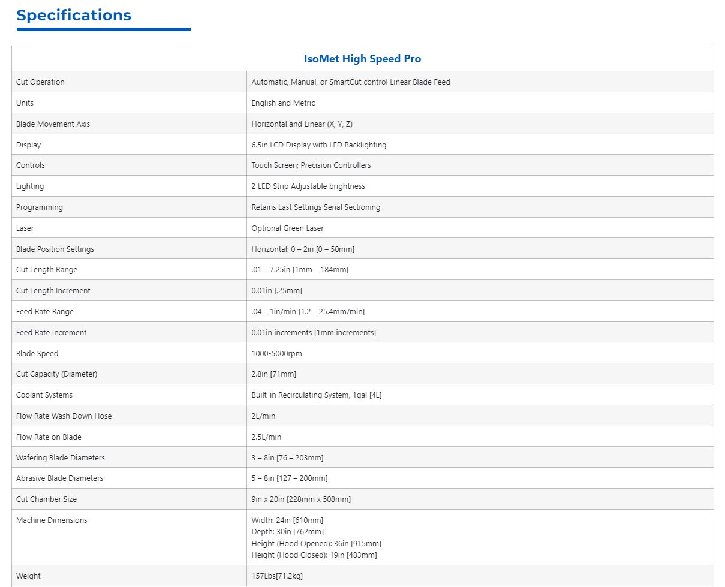Viewport: 725px width, 587px height.
Task: Select '5 – 8in [127 – 200mm]' value
Action: click(290, 478)
